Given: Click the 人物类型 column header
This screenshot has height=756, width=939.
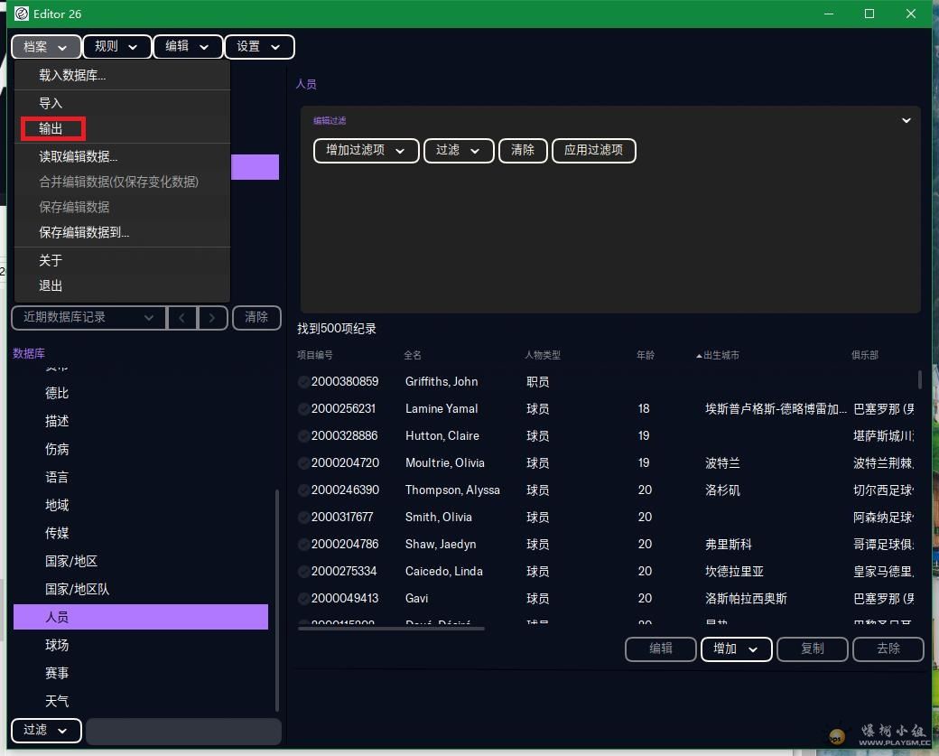Looking at the screenshot, I should point(543,356).
